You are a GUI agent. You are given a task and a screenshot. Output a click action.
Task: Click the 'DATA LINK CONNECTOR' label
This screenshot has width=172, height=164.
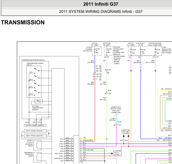(x=116, y=112)
